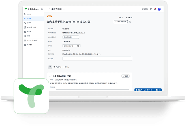Open the payslip document icon sidebar item

tap(33, 27)
